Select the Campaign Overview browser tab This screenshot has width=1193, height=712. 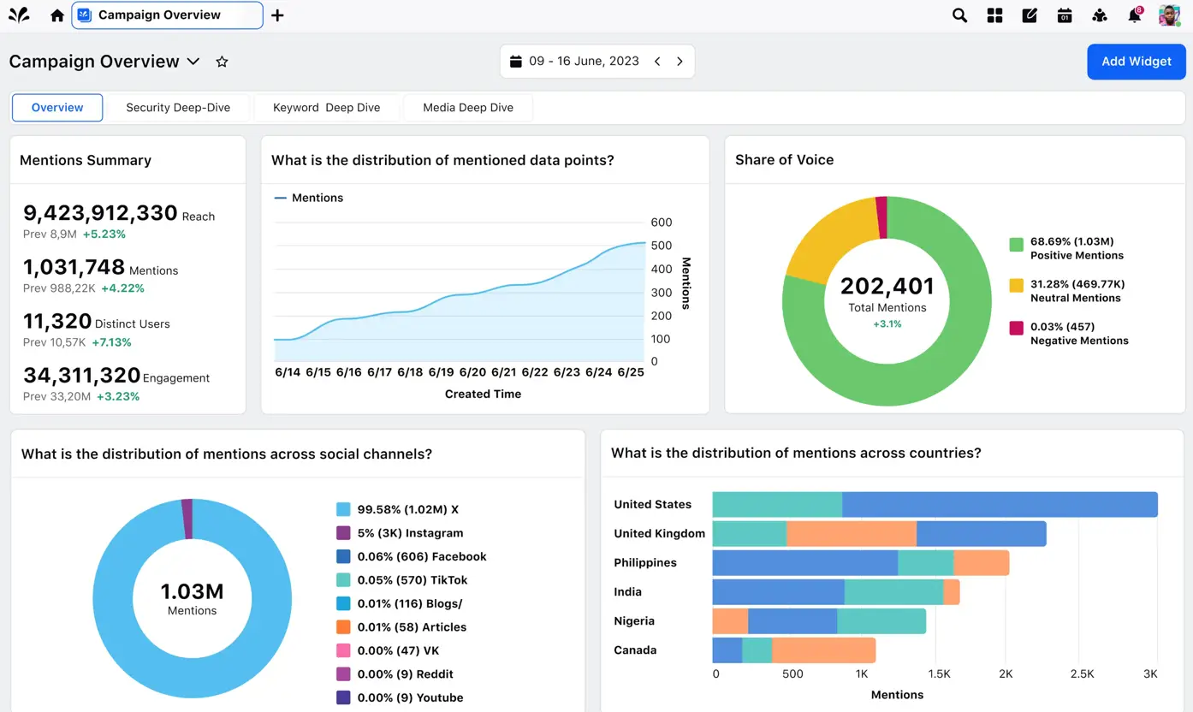pos(167,15)
